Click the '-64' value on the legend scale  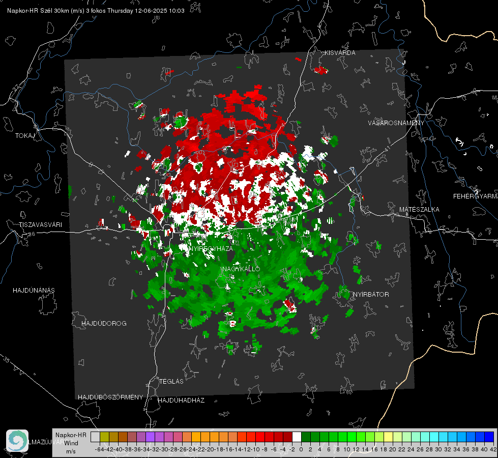point(99,449)
